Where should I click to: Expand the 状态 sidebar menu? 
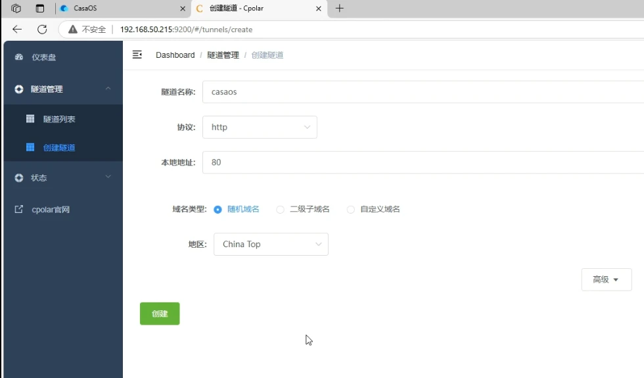(63, 177)
